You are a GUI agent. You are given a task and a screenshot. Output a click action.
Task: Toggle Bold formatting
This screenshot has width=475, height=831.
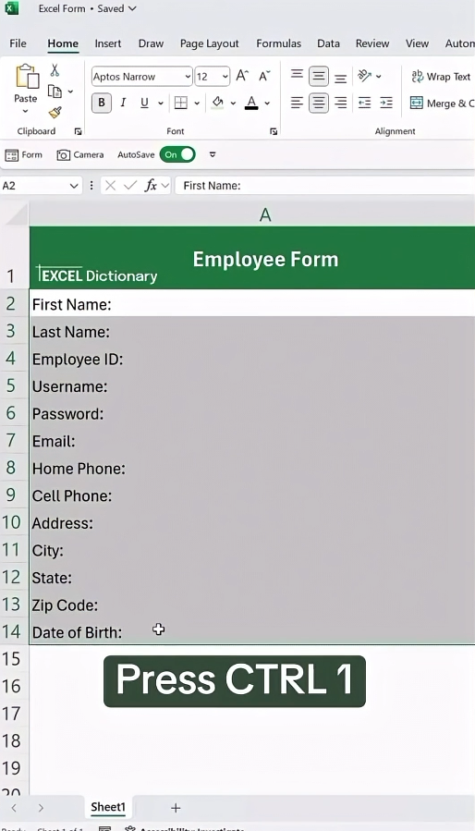[102, 103]
